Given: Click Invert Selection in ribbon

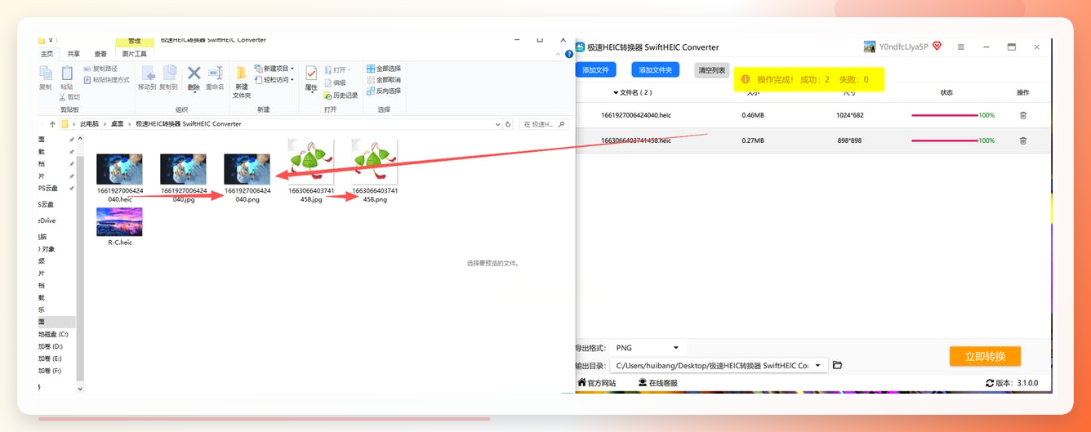Looking at the screenshot, I should [384, 91].
